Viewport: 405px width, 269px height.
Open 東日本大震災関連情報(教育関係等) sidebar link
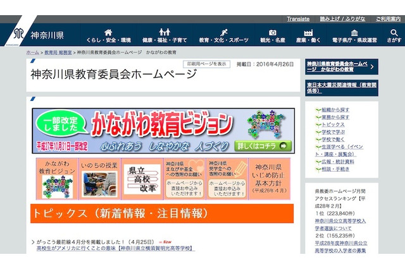(x=342, y=88)
